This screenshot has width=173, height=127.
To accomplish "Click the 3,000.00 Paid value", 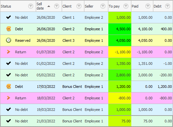I will coord(145,75).
